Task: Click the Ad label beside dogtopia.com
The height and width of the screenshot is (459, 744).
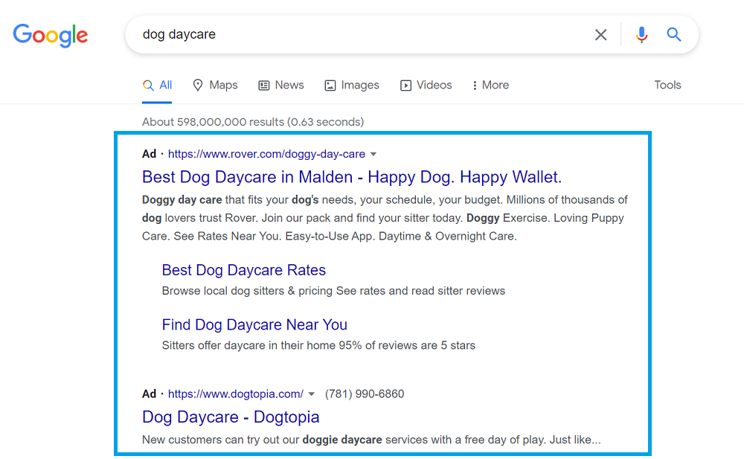Action: click(x=149, y=394)
